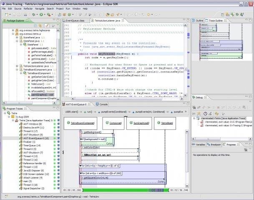
Task: Collapse the StatsPanel.java tree node
Action: coord(17,41)
